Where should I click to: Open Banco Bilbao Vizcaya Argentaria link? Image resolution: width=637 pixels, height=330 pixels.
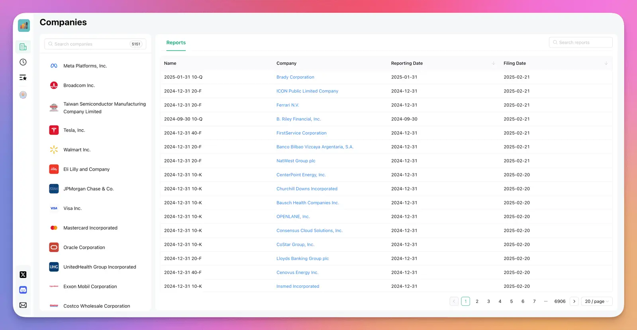click(315, 147)
